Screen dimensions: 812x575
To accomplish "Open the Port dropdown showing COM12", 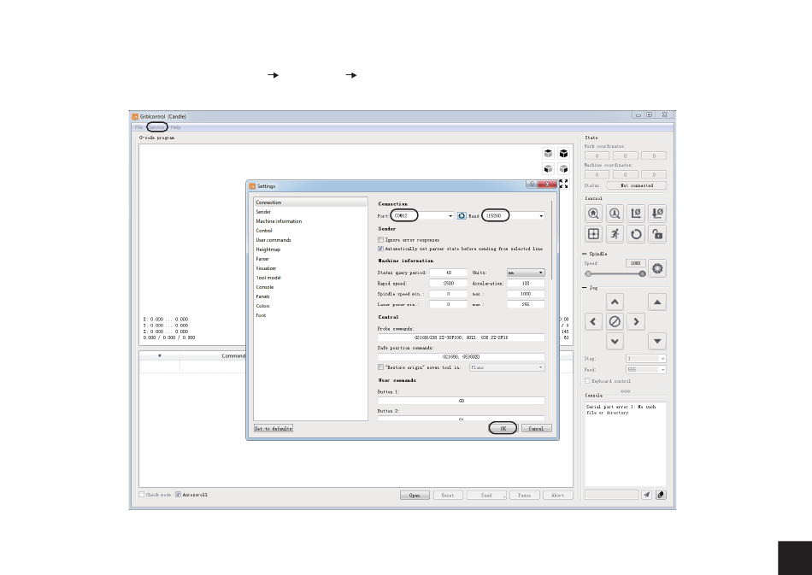I will pos(423,216).
